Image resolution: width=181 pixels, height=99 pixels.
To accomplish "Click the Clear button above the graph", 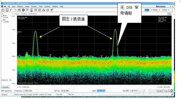I will point(169,14).
